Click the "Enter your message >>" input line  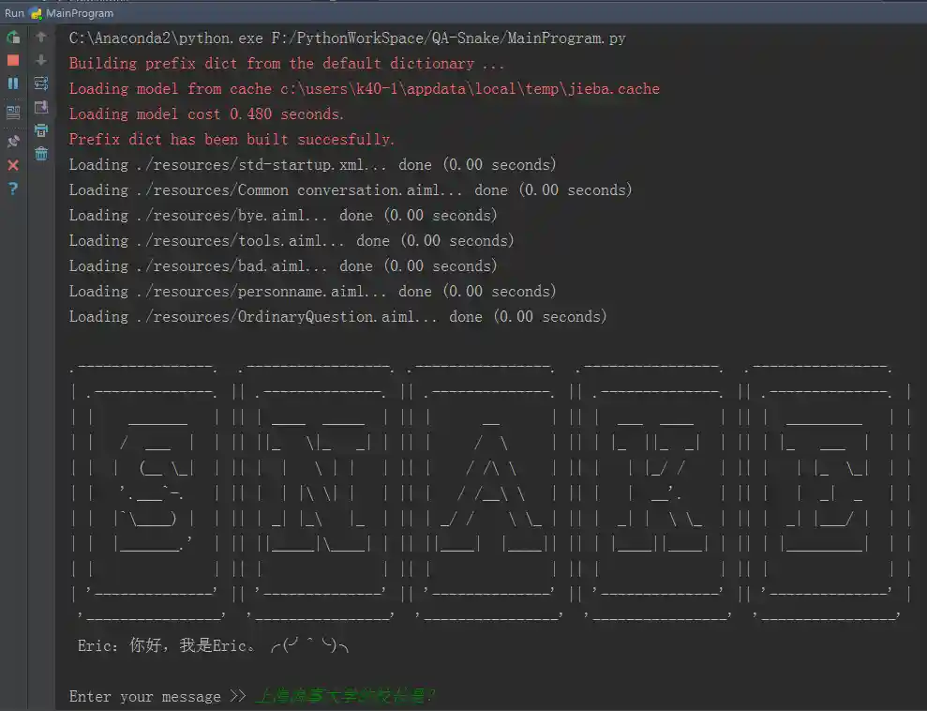tap(252, 696)
